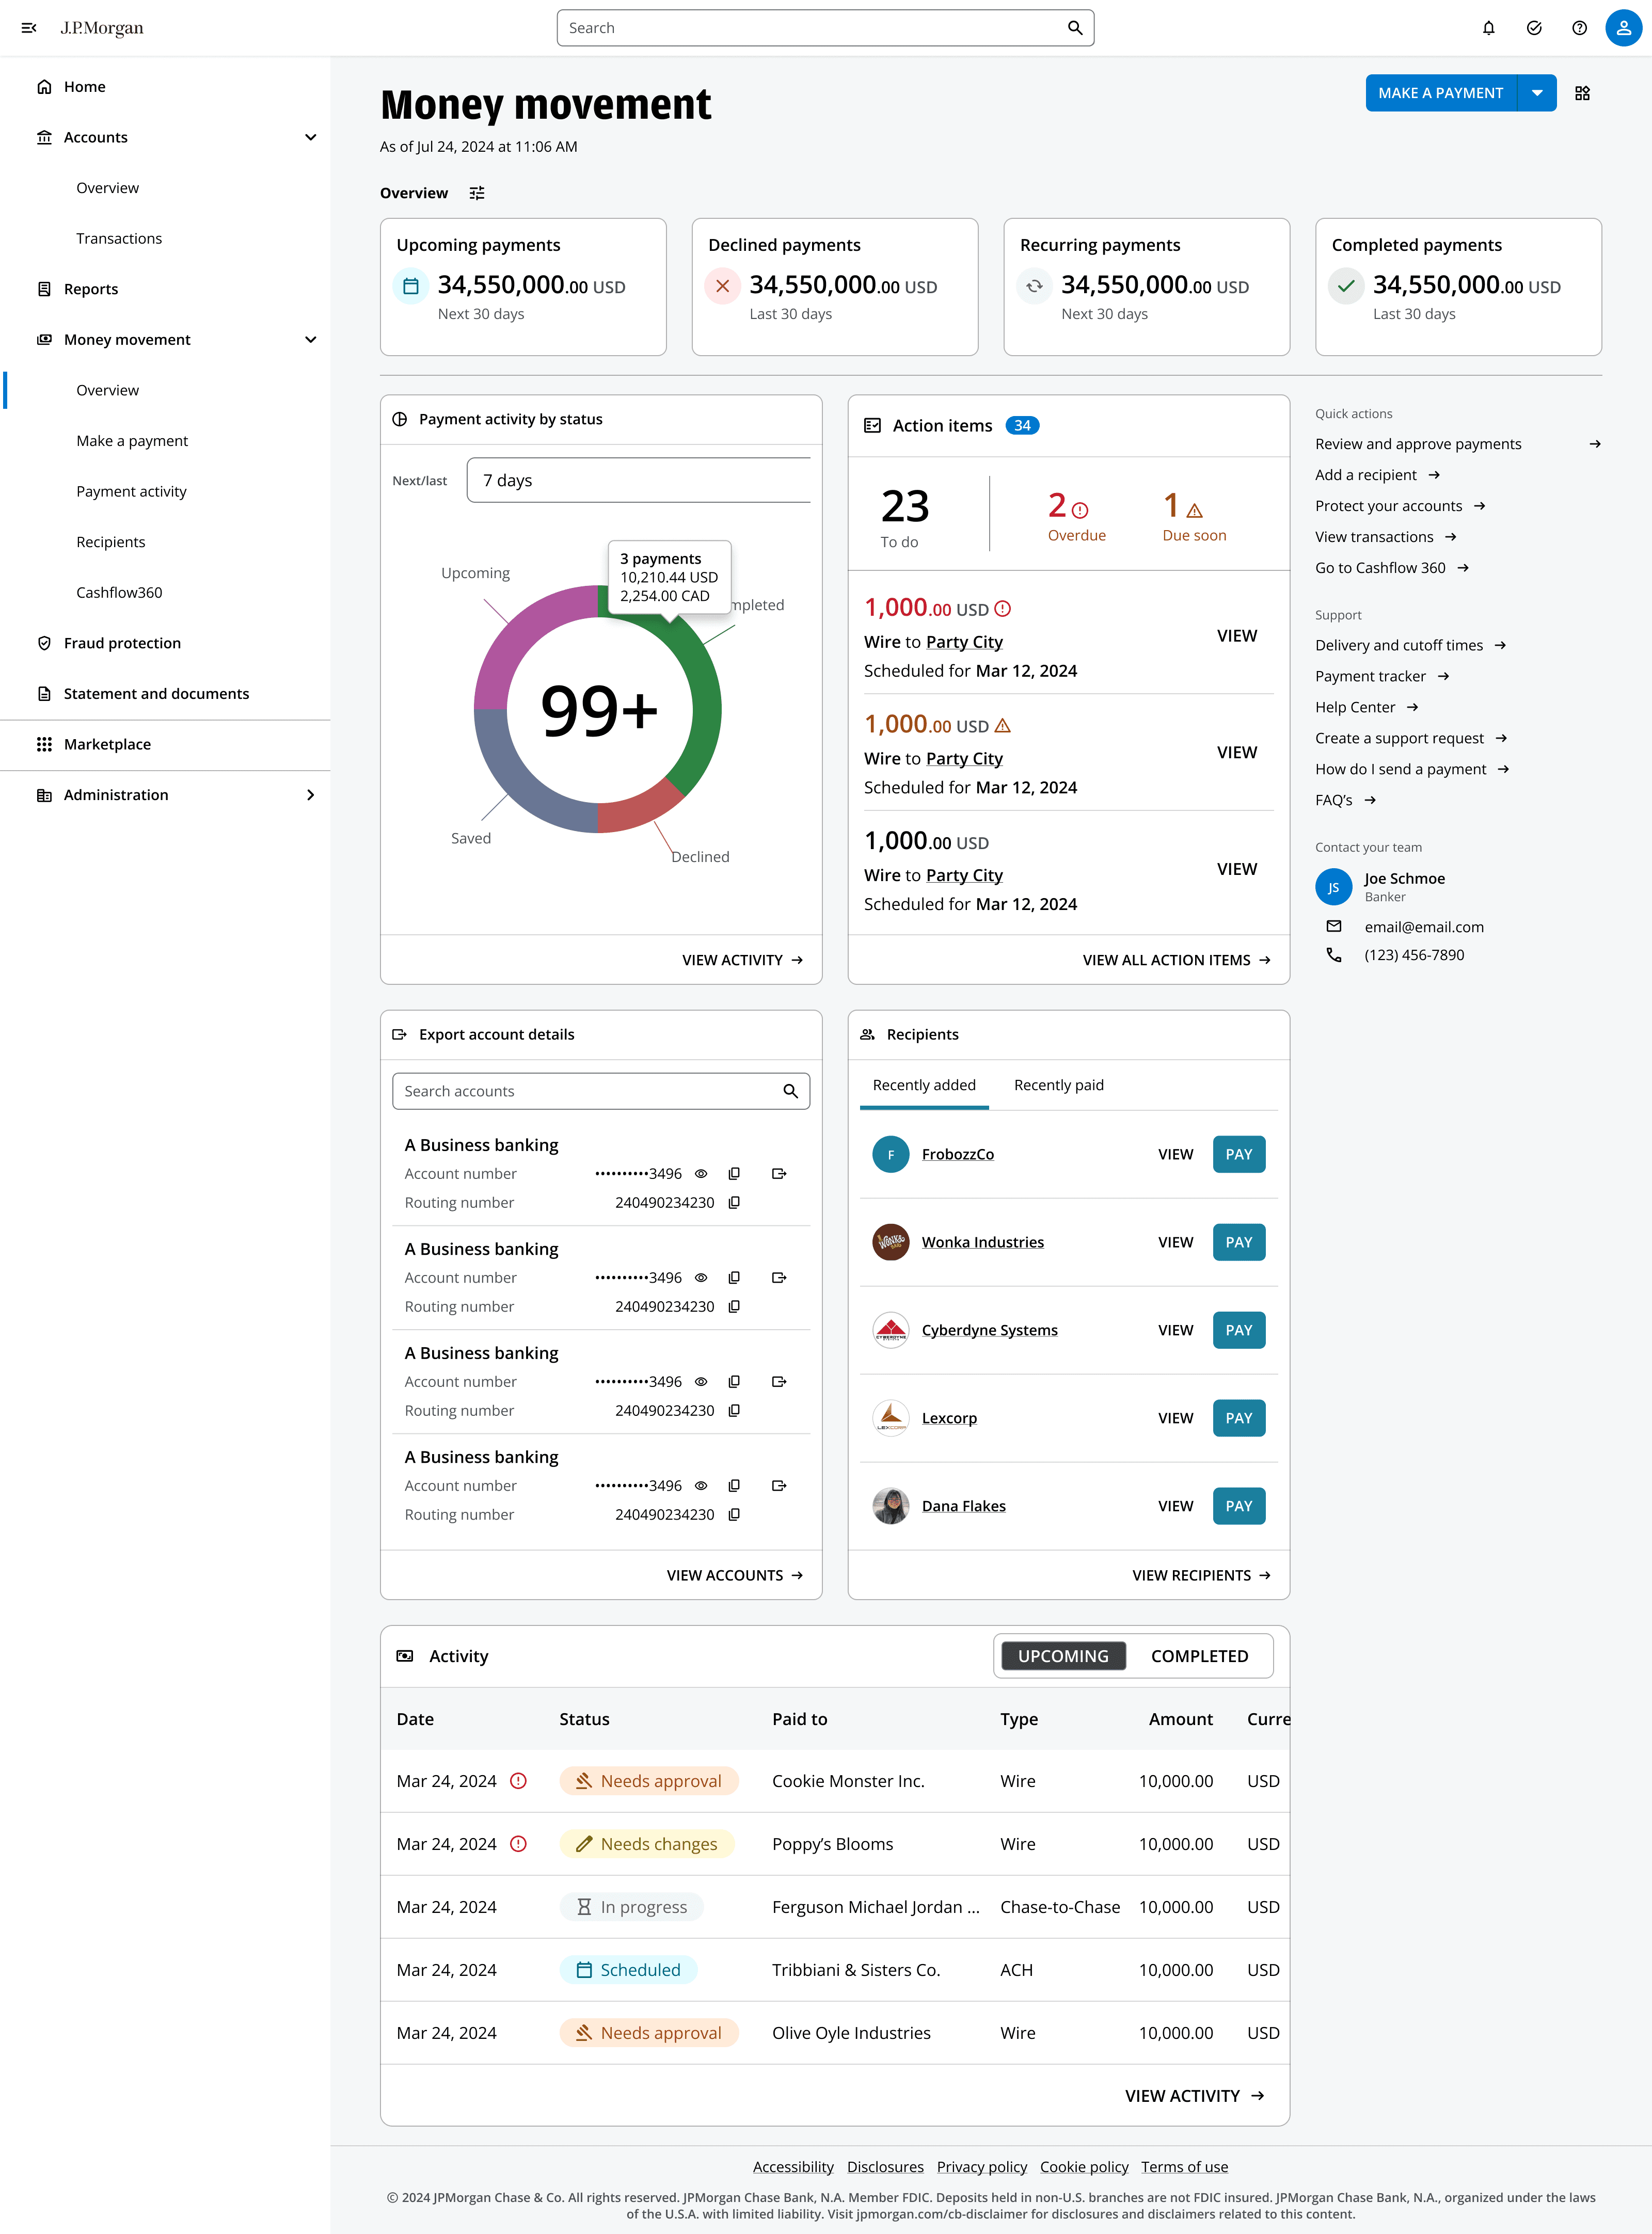Click the dashboard customize widgets icon
Image resolution: width=1652 pixels, height=2234 pixels.
point(1582,93)
